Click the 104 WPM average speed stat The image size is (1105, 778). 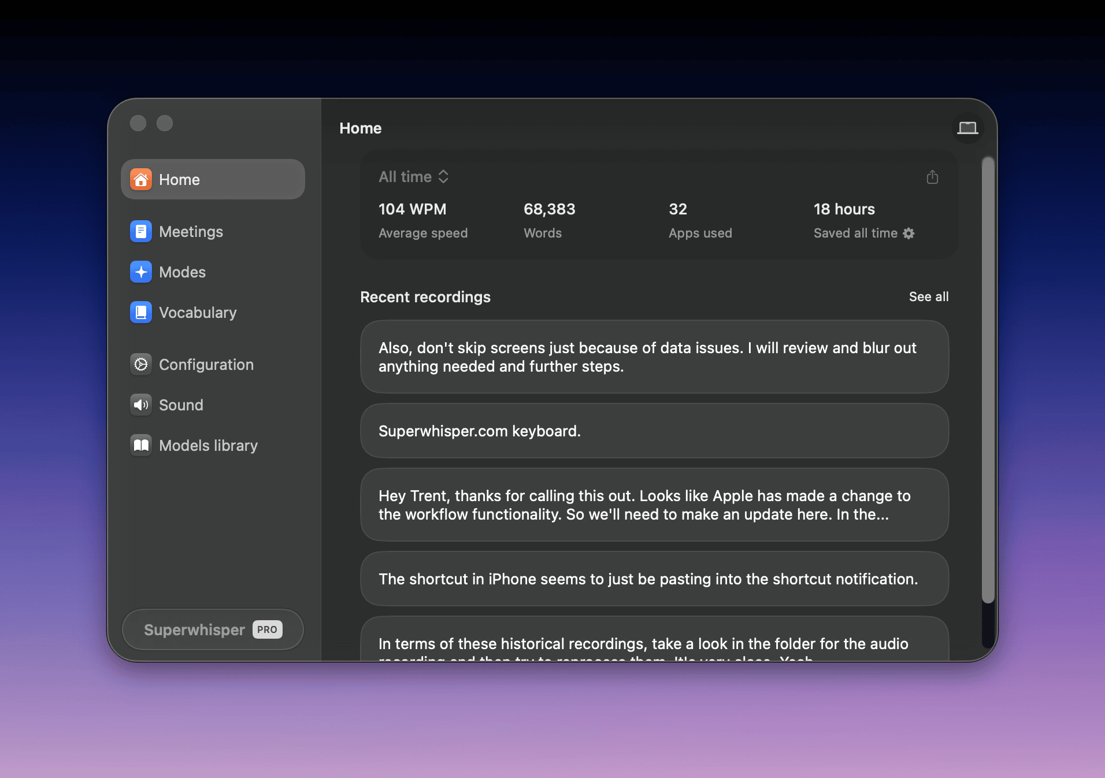click(423, 220)
